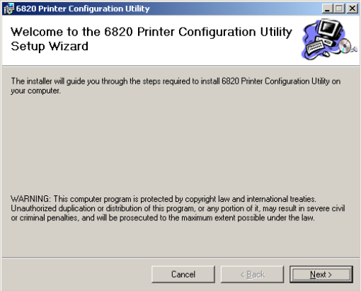Click the keyboard in the banner graphic
Screen dimensions: 361x291
[316, 47]
